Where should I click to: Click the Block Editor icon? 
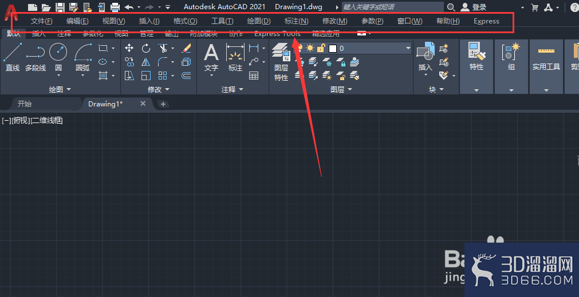point(444,62)
